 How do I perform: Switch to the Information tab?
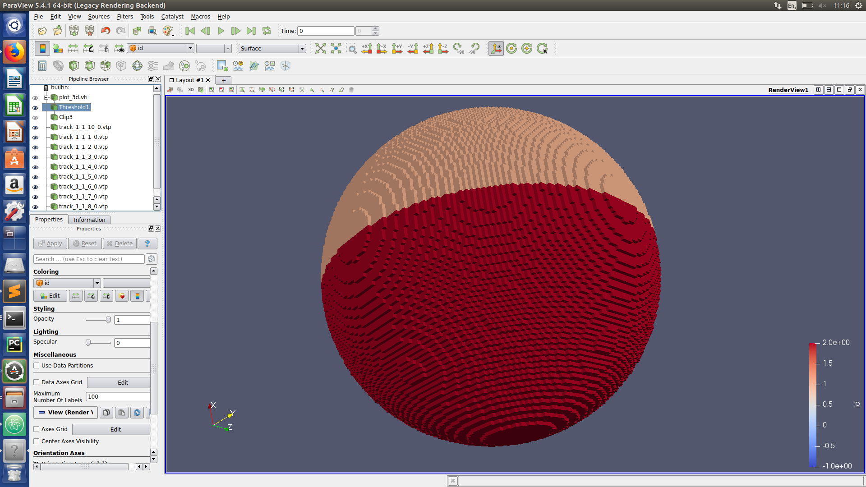(x=89, y=220)
